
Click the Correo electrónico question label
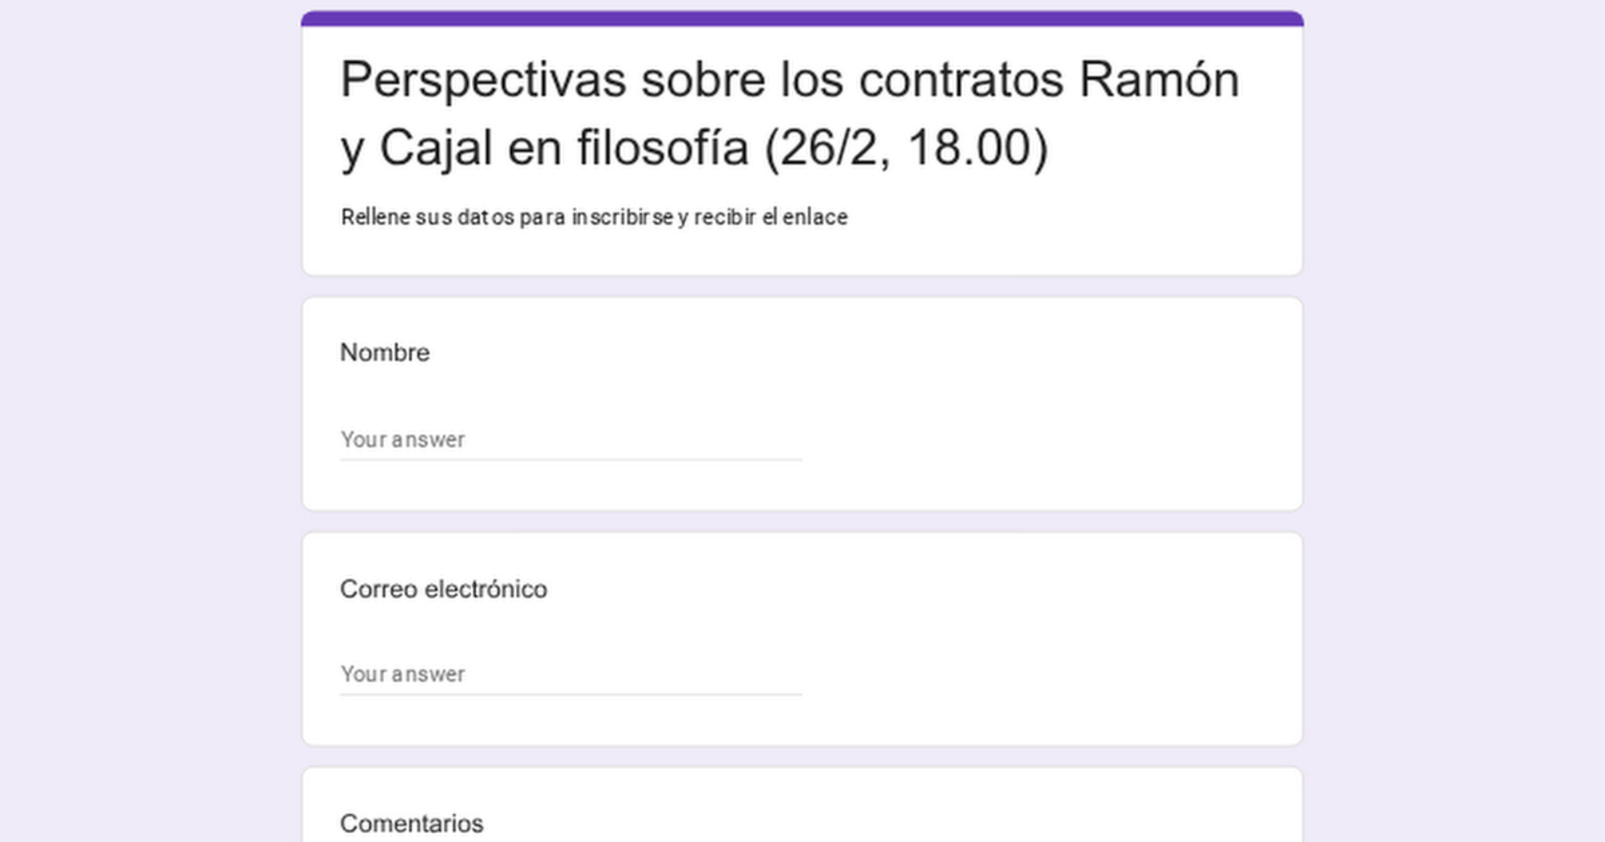click(x=443, y=589)
